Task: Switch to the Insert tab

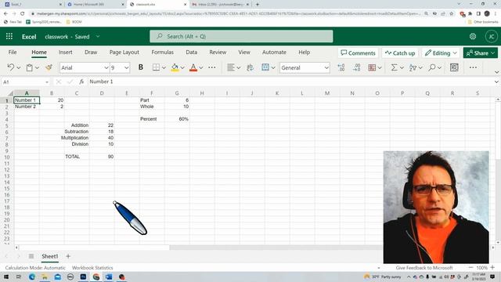Action: (65, 52)
